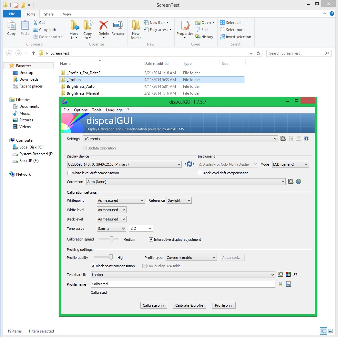Image resolution: width=338 pixels, height=337 pixels.
Task: Open the Profile type Curves + matrix dropdown
Action: pyautogui.click(x=191, y=257)
